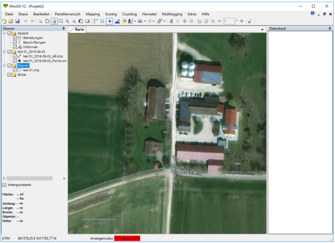Select the grid hash tool
Screen dimensions: 335x243
tap(102, 21)
